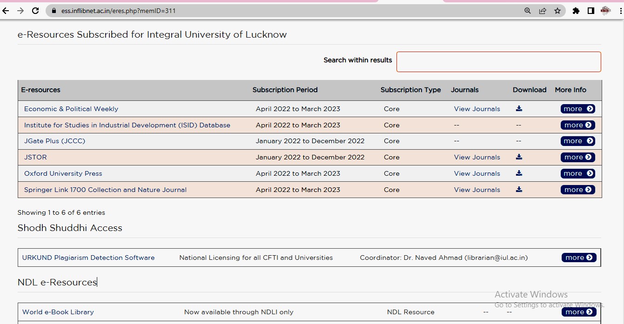Toggle the browser side panel icon
This screenshot has height=324, width=624.
click(591, 11)
